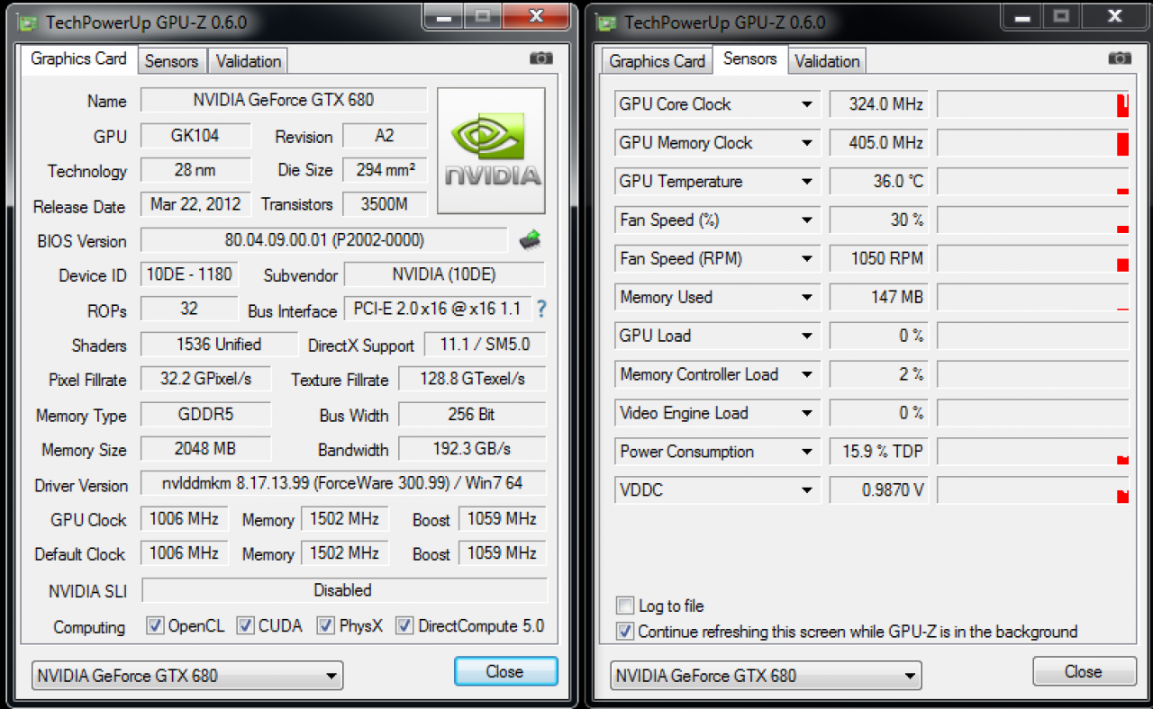Open GPU selector dropdown in left window

(187, 675)
